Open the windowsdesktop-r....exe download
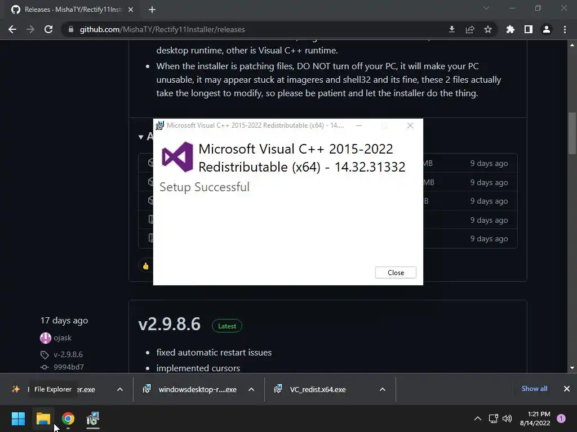The image size is (577, 432). pyautogui.click(x=197, y=389)
